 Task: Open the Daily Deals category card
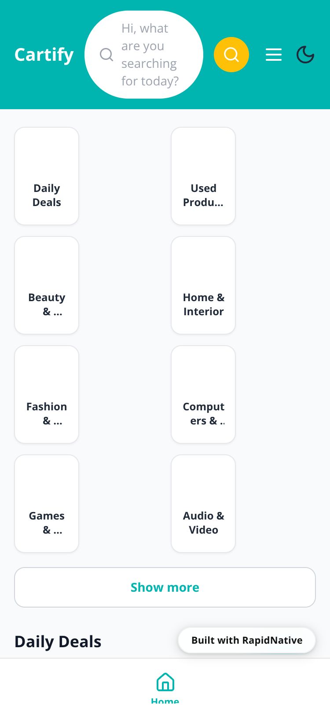[47, 176]
